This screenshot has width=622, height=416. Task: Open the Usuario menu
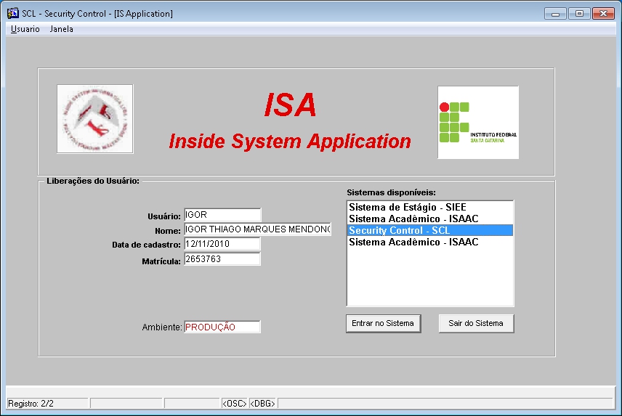click(25, 29)
